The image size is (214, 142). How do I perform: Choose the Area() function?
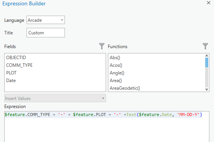[x=116, y=81]
